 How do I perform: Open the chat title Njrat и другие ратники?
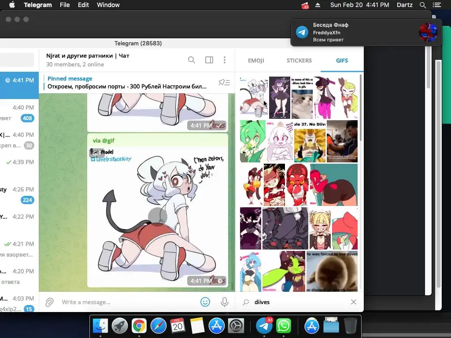click(88, 55)
